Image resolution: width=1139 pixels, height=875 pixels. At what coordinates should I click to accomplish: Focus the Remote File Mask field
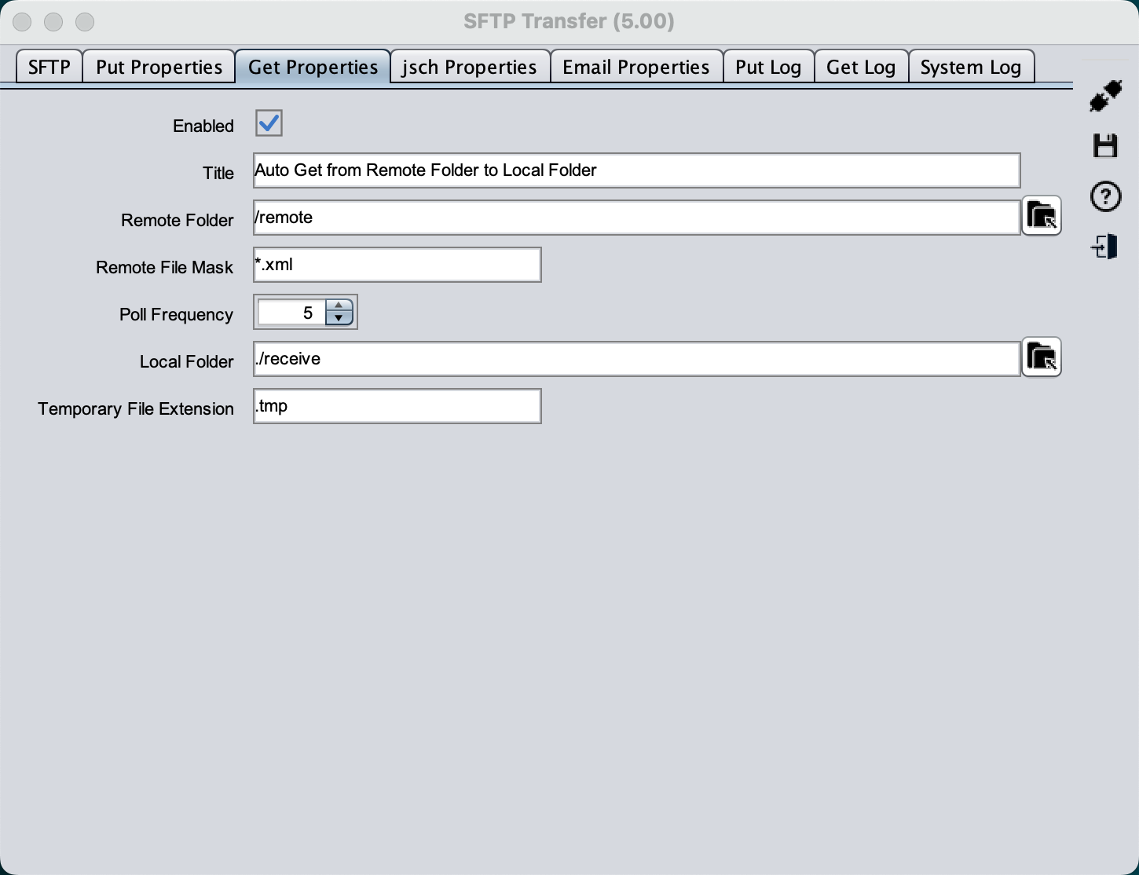[397, 265]
